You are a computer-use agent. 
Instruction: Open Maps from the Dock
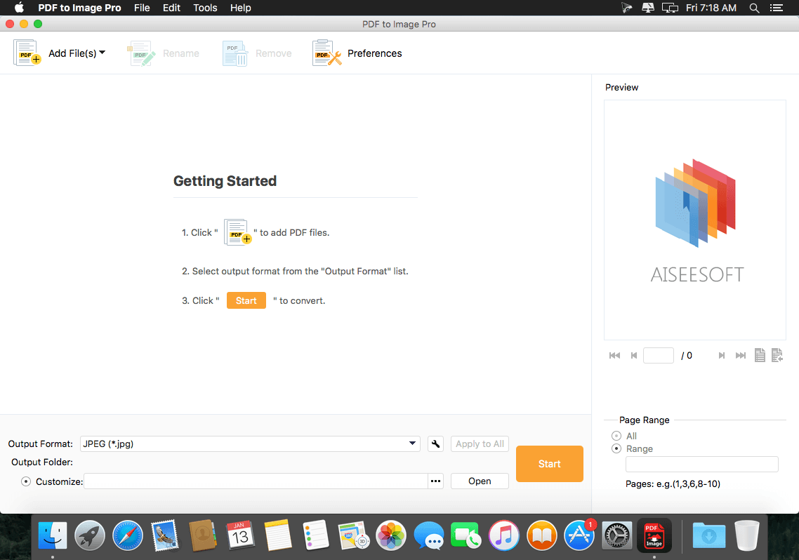click(x=354, y=535)
